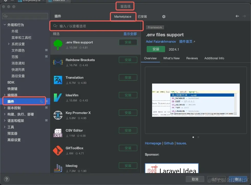Click the green 安装 button in details pane
Image resolution: width=251 pixels, height=185 pixels.
pyautogui.click(x=156, y=49)
